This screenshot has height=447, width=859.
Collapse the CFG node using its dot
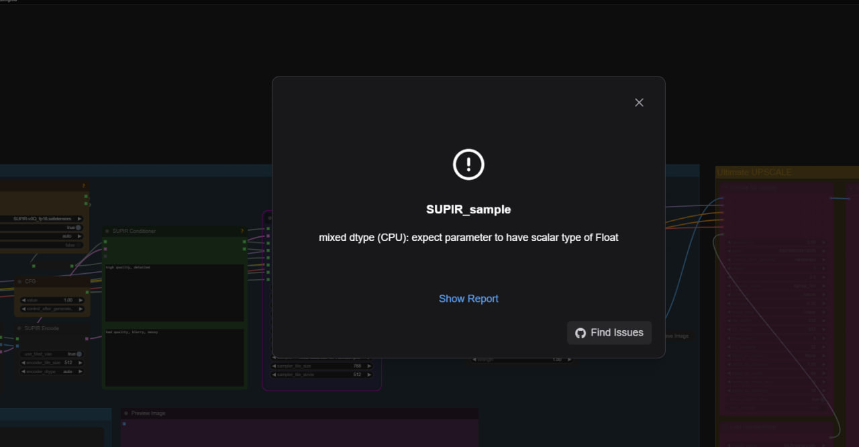[x=20, y=282]
